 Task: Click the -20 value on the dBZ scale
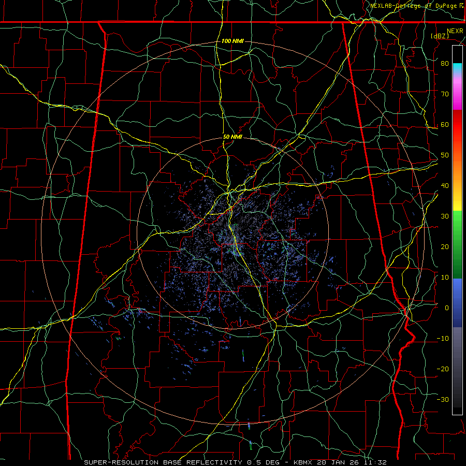click(443, 369)
